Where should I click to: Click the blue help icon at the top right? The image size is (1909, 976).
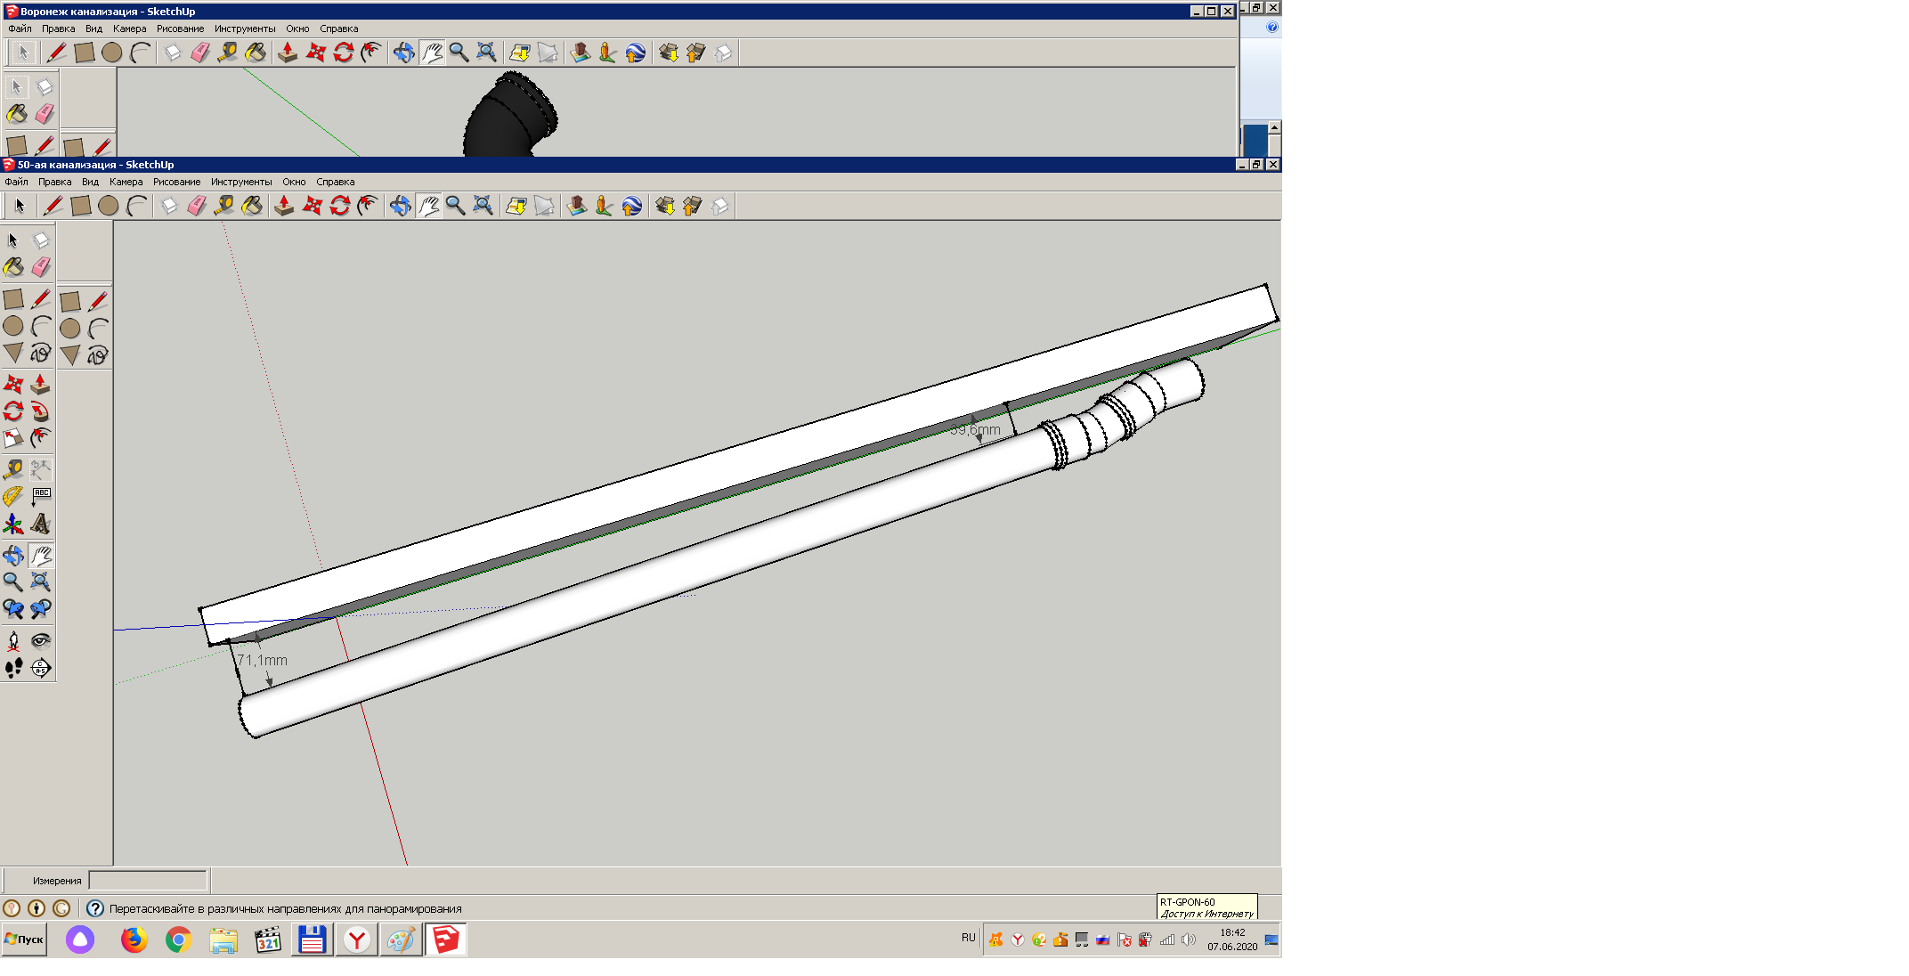pos(1272,28)
